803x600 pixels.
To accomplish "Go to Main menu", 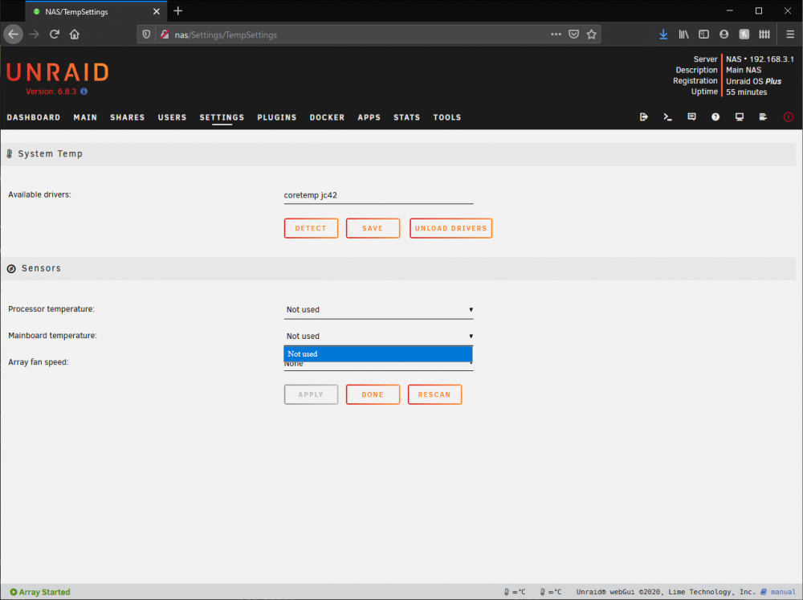I will pyautogui.click(x=85, y=117).
